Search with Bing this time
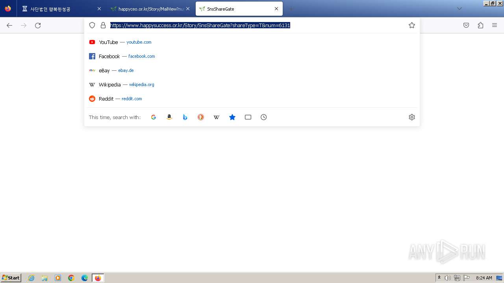The width and height of the screenshot is (504, 283). [185, 117]
